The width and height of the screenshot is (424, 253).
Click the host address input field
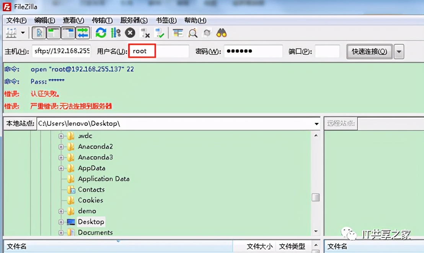coord(62,51)
